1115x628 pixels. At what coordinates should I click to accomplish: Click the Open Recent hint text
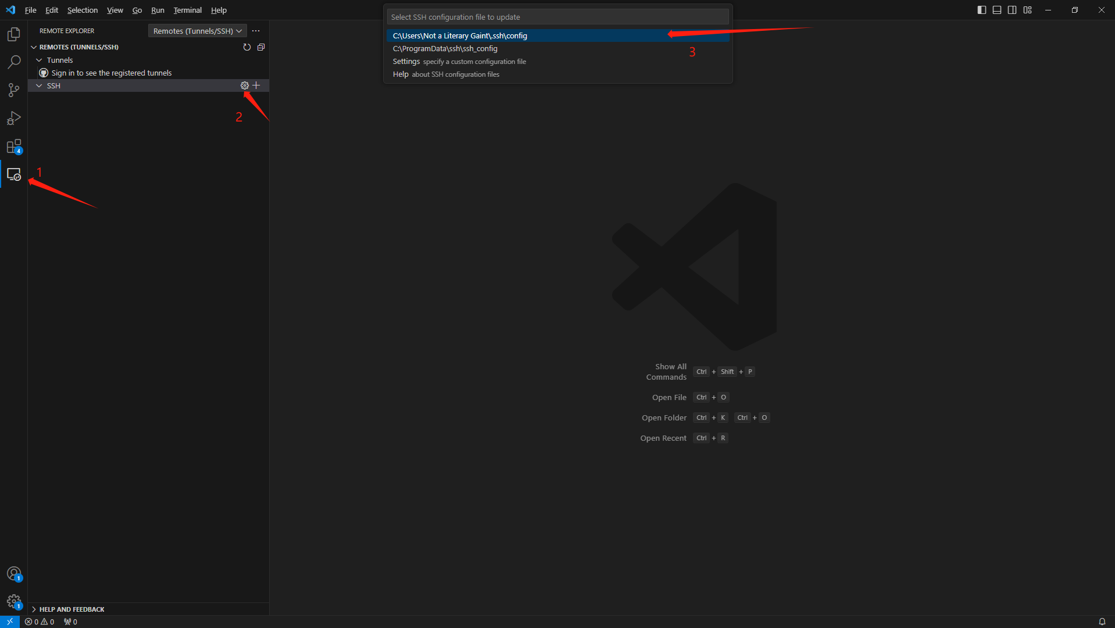[663, 438]
